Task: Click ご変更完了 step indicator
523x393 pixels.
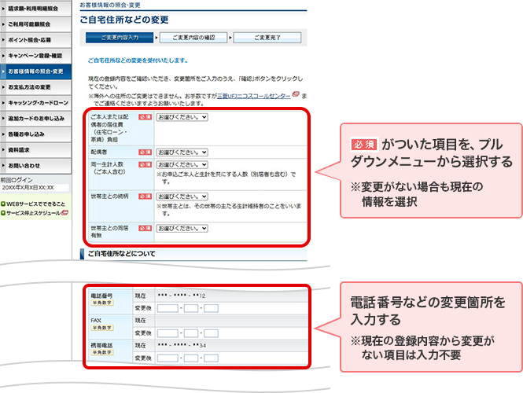Action: coord(267,38)
